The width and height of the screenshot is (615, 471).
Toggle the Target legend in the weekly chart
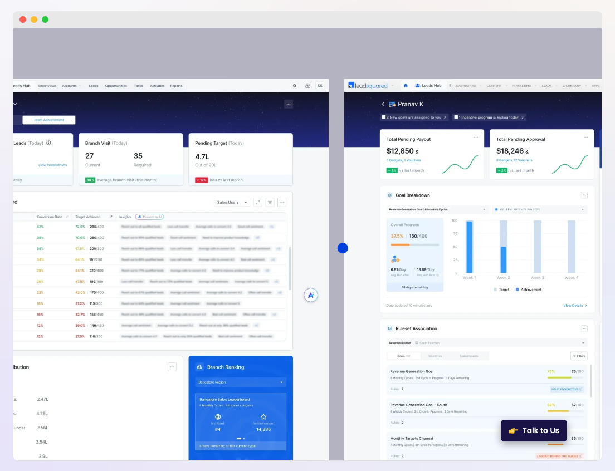495,290
